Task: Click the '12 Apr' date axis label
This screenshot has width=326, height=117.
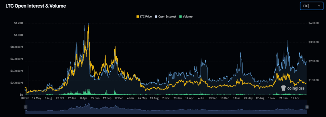Action: (x=295, y=98)
